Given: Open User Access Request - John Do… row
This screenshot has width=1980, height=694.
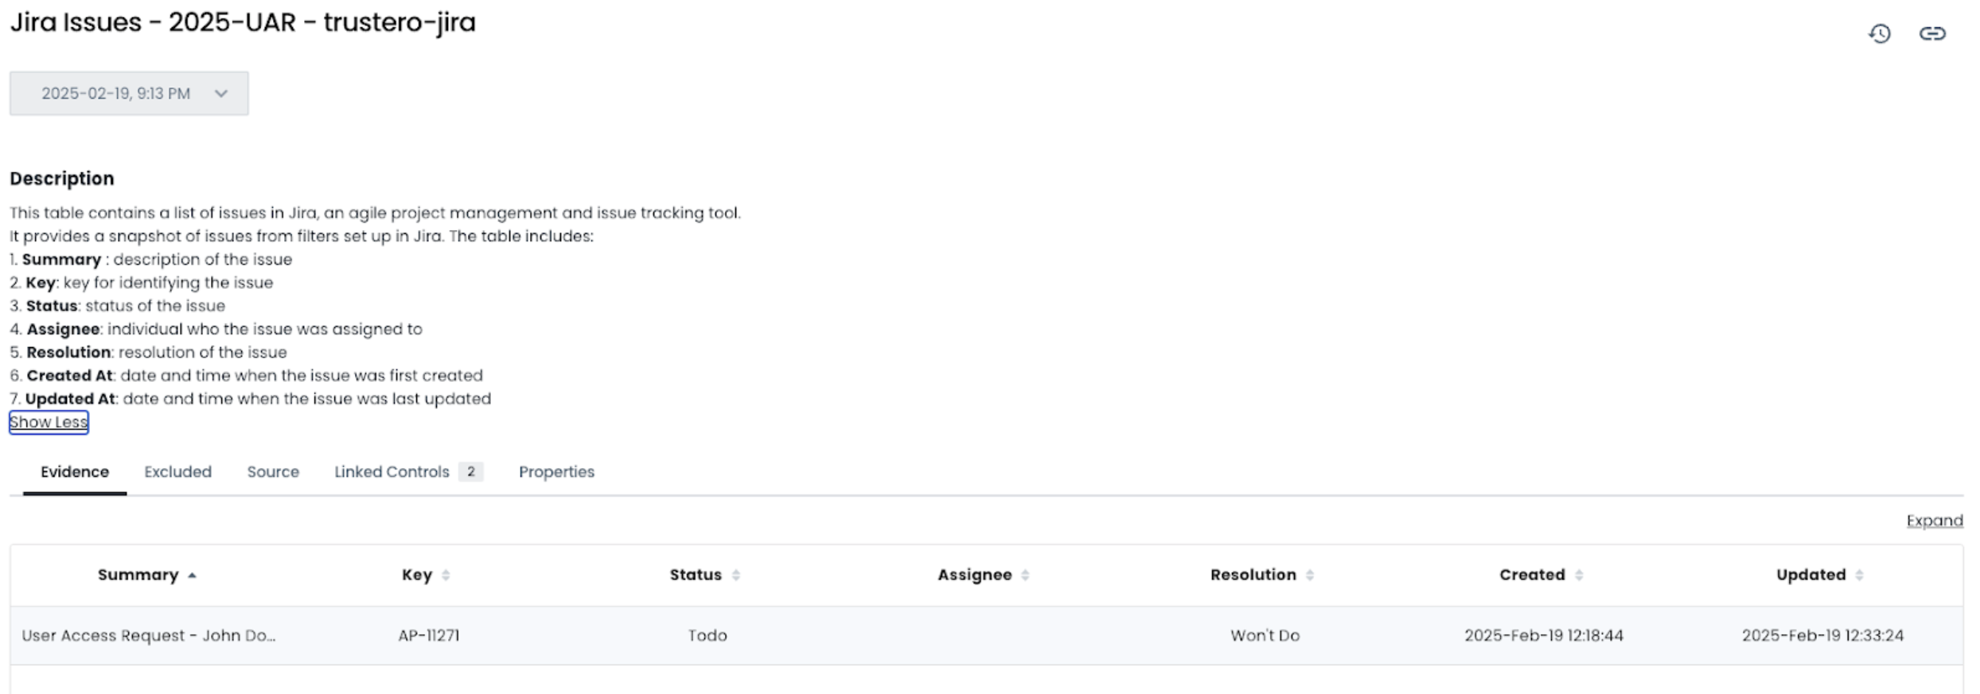Looking at the screenshot, I should pos(149,636).
